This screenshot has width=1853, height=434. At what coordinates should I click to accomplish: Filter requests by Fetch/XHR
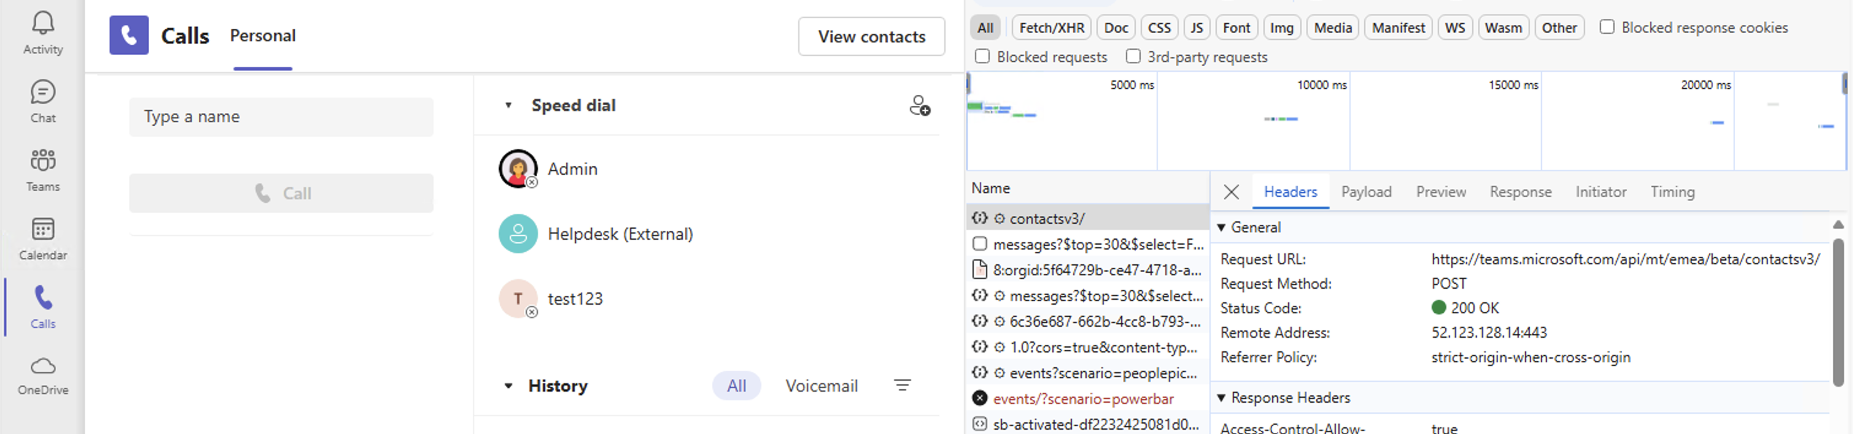pos(1051,28)
